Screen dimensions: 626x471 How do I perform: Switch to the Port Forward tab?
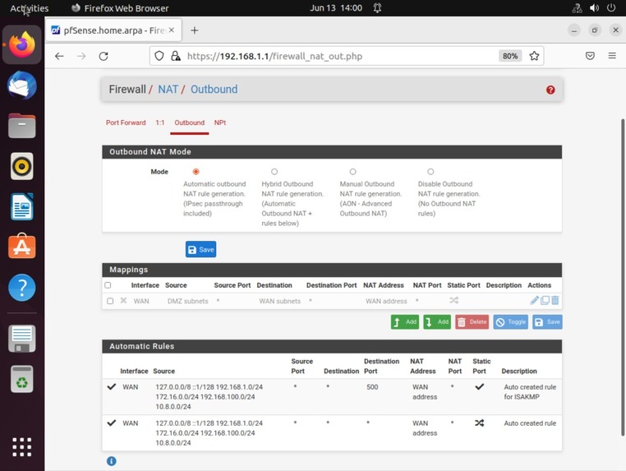coord(126,122)
